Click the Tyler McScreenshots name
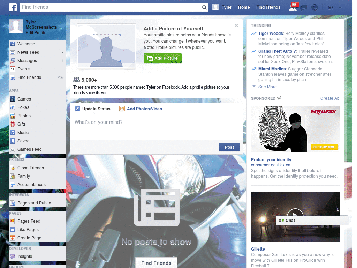This screenshot has width=357, height=268. [41, 25]
